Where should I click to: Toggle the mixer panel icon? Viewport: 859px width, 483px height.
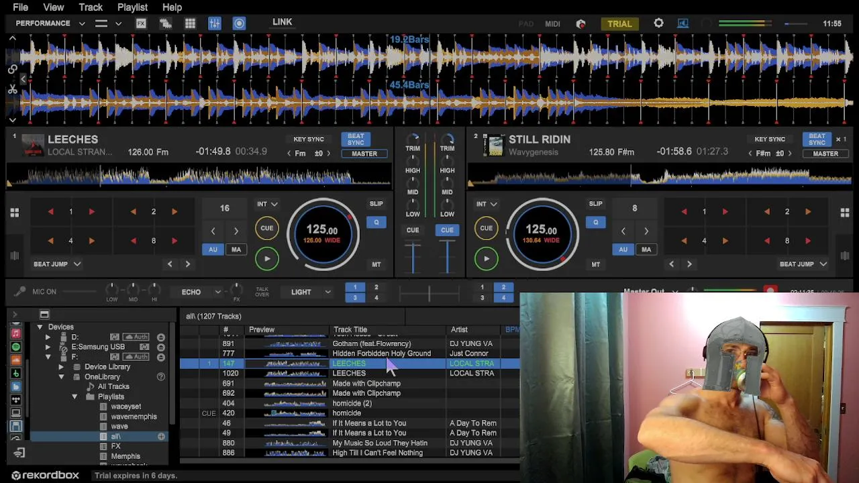pos(215,23)
